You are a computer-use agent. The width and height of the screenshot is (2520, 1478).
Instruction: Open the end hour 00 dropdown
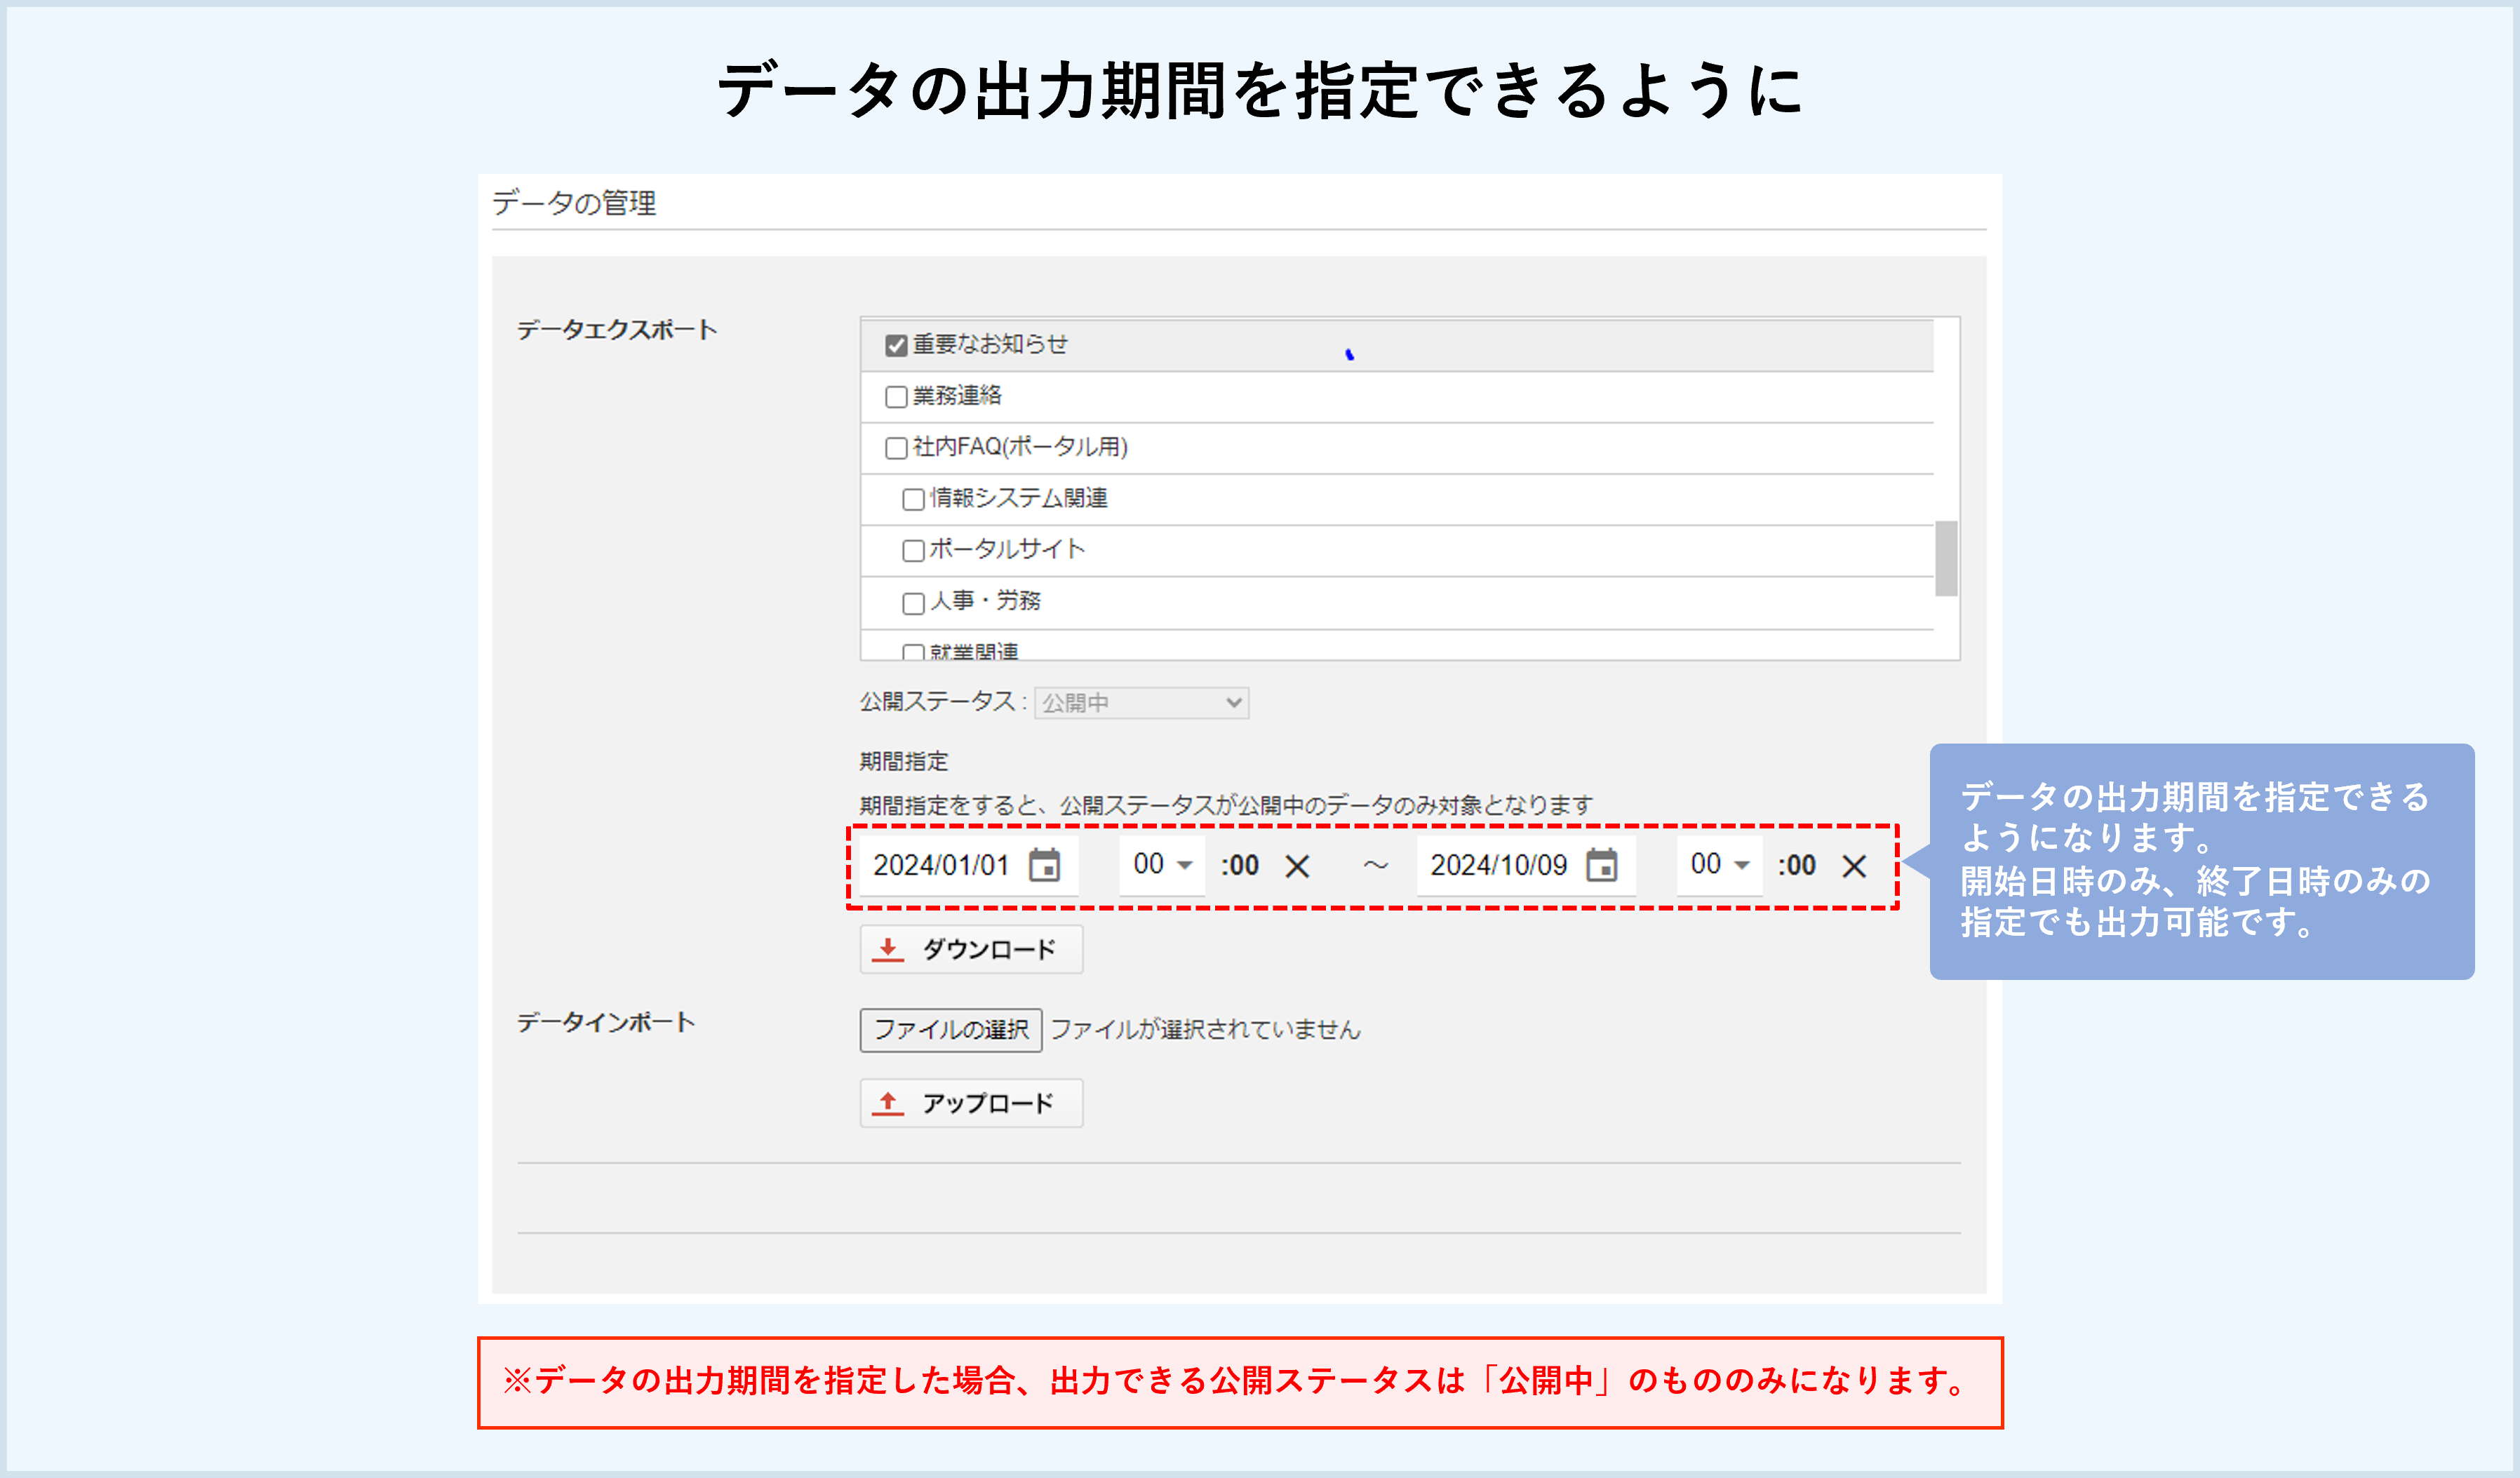[x=1719, y=864]
